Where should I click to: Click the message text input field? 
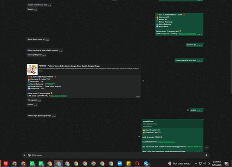click(x=117, y=155)
